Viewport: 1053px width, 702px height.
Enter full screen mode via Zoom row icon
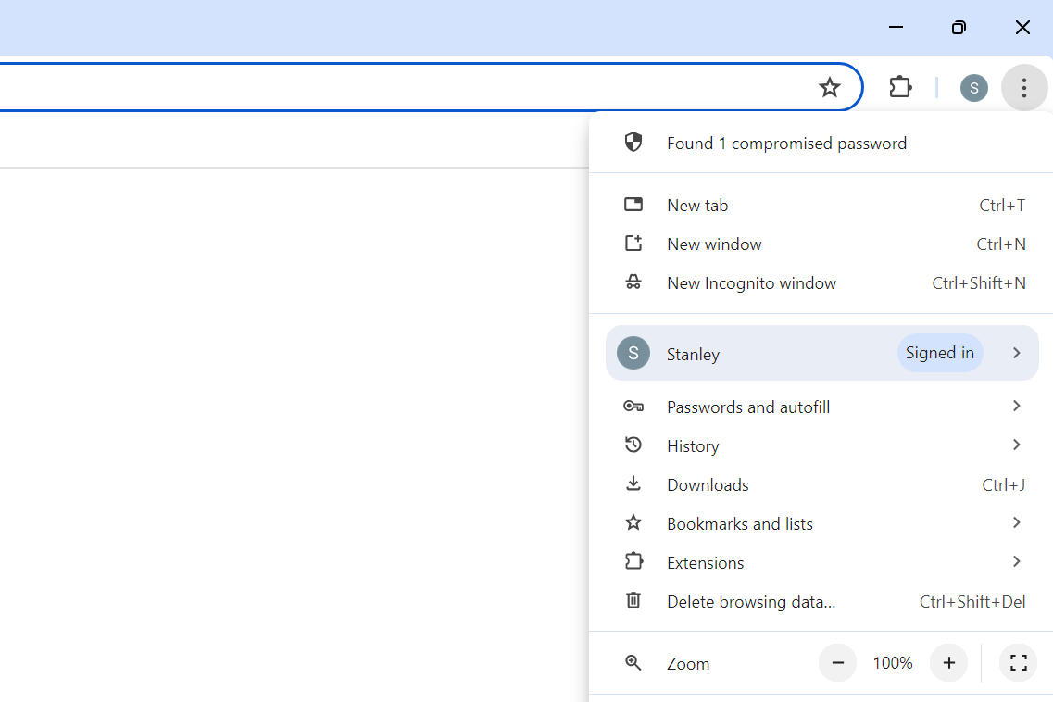[1018, 663]
